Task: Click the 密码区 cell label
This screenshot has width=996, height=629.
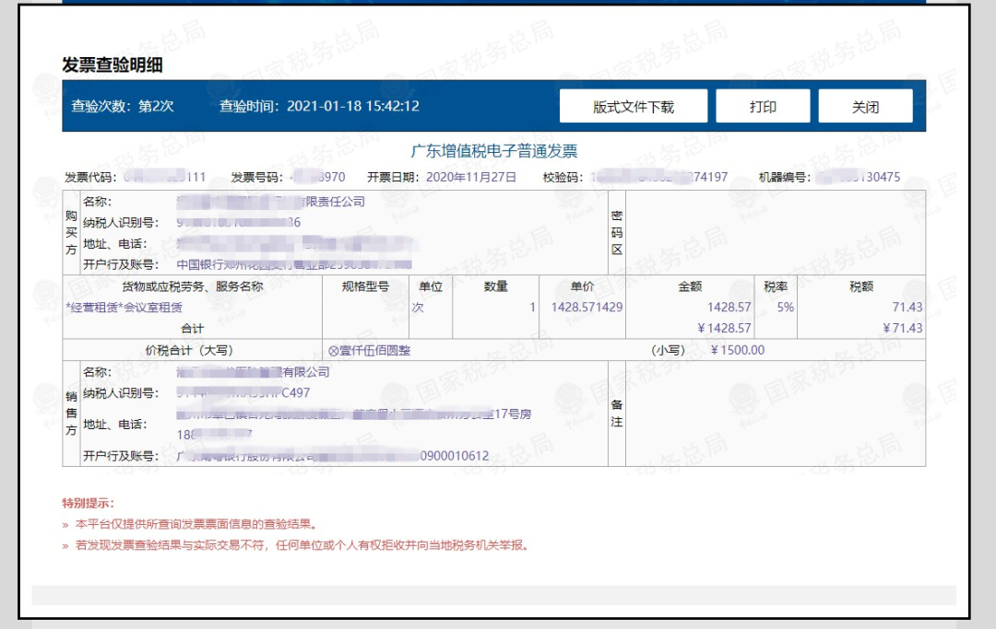Action: [617, 232]
